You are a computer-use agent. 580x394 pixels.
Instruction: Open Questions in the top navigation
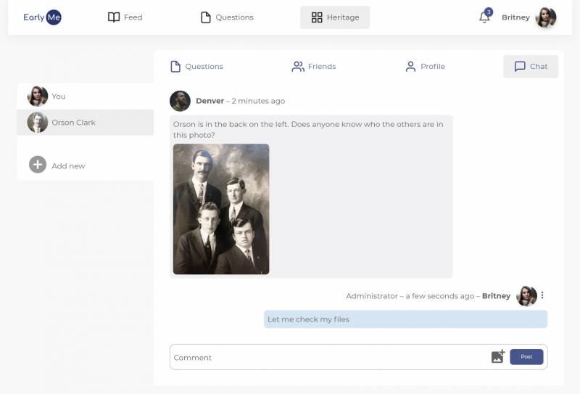[227, 17]
